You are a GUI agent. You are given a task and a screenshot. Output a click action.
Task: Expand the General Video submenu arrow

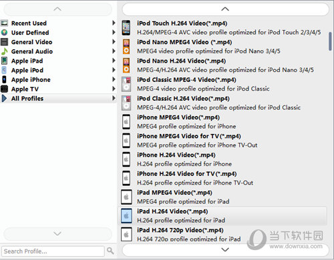[x=114, y=41]
